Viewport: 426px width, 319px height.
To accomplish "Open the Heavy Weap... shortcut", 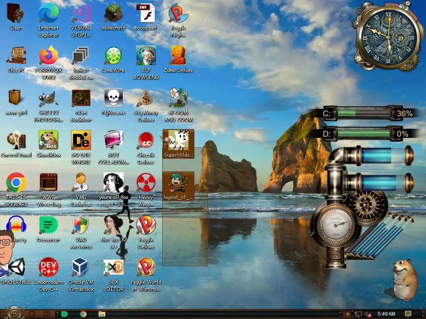I will coord(146,190).
